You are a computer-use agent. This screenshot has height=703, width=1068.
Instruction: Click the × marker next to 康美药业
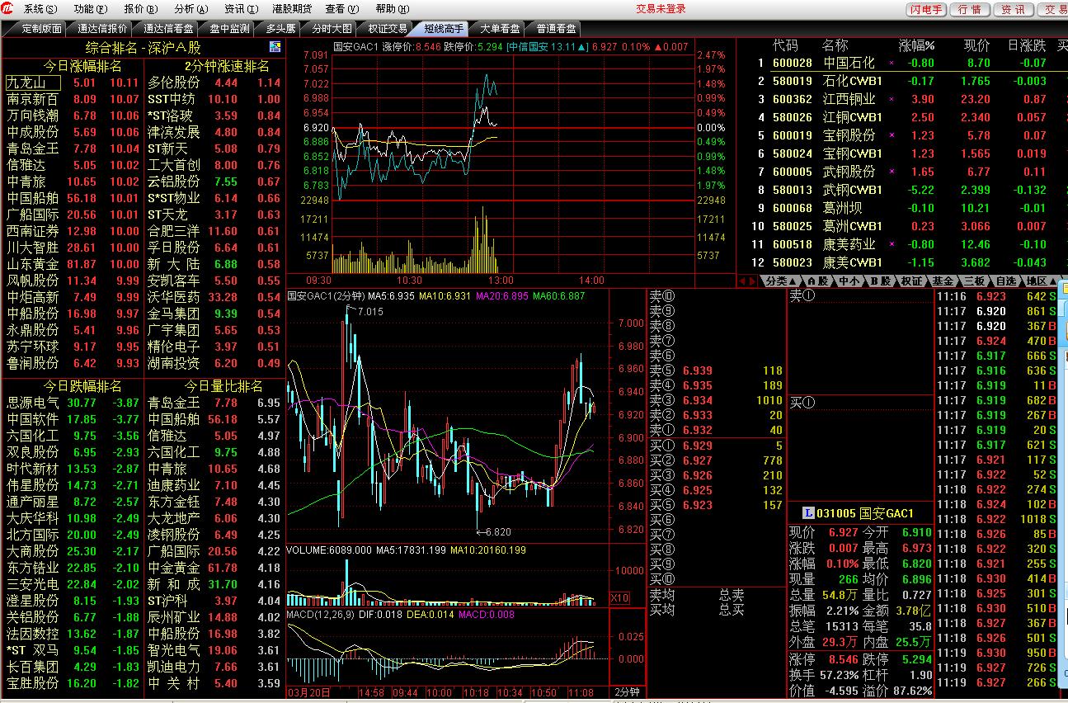[891, 245]
